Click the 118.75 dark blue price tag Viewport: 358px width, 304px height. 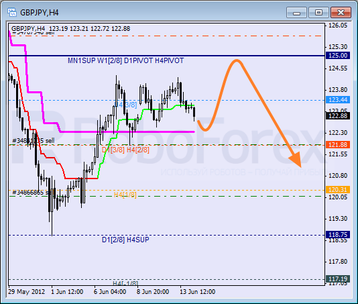[x=338, y=235]
